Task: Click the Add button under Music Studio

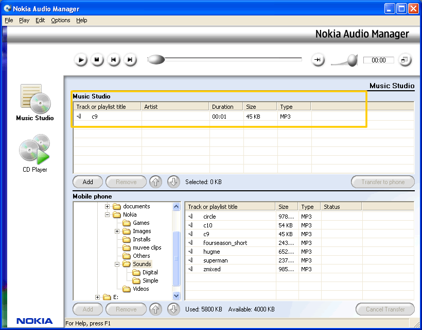Action: tap(88, 181)
